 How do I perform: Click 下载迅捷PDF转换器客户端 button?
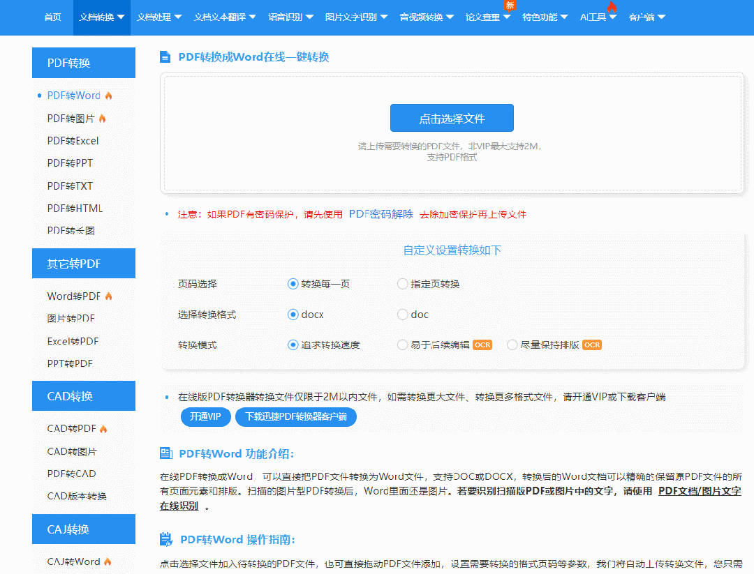pos(296,417)
